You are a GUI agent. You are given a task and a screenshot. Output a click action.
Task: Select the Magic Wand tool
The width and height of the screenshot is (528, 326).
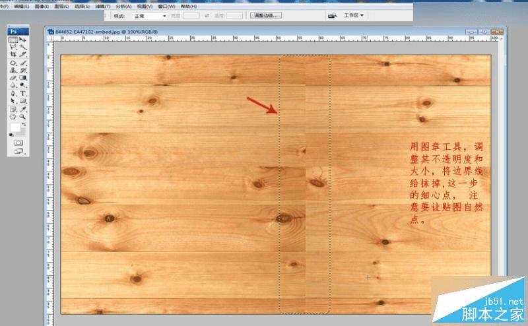point(23,47)
